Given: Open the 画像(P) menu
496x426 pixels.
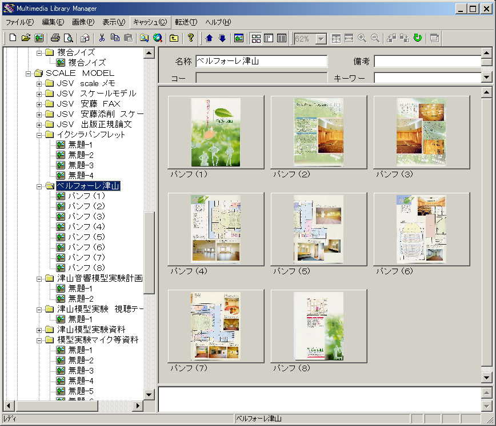Looking at the screenshot, I should click(x=83, y=22).
